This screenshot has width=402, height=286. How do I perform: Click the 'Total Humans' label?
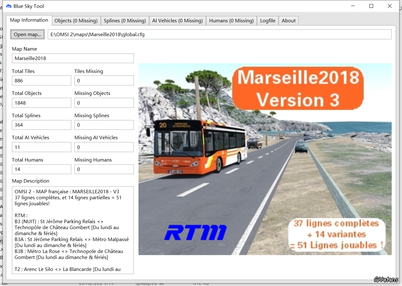[x=28, y=160]
